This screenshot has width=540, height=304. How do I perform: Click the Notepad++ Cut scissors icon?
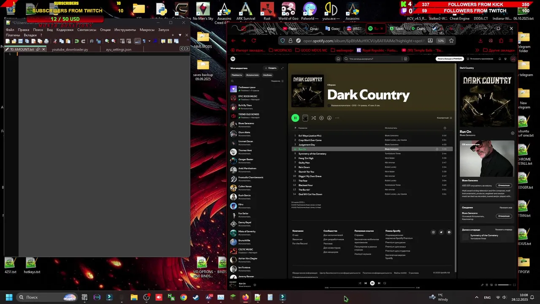[x=55, y=41]
